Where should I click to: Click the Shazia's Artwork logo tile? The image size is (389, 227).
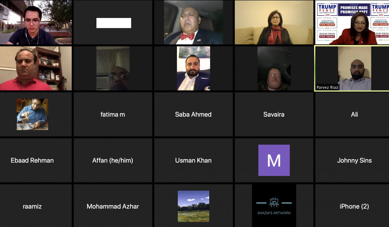point(274,206)
